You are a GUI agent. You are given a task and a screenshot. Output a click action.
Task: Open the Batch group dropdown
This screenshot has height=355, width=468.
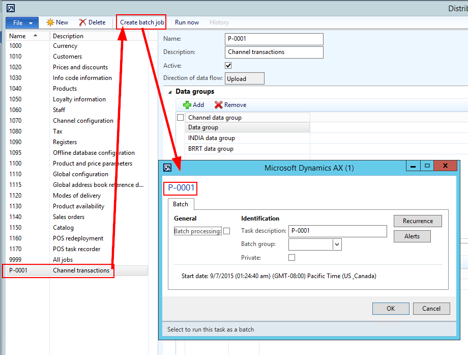pos(337,244)
